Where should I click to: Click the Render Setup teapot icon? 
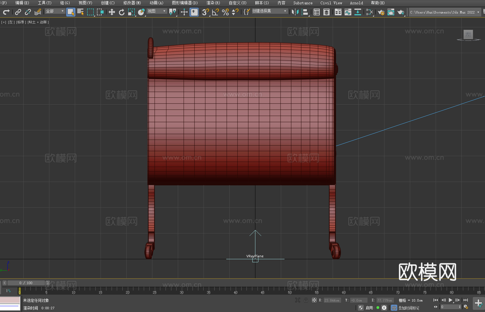pos(381,12)
